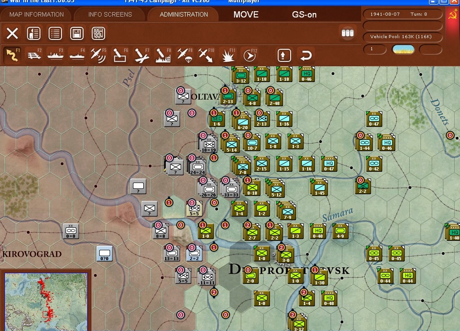Viewport: 460px width, 331px height.
Task: Open the commander's report icon
Action: click(34, 33)
